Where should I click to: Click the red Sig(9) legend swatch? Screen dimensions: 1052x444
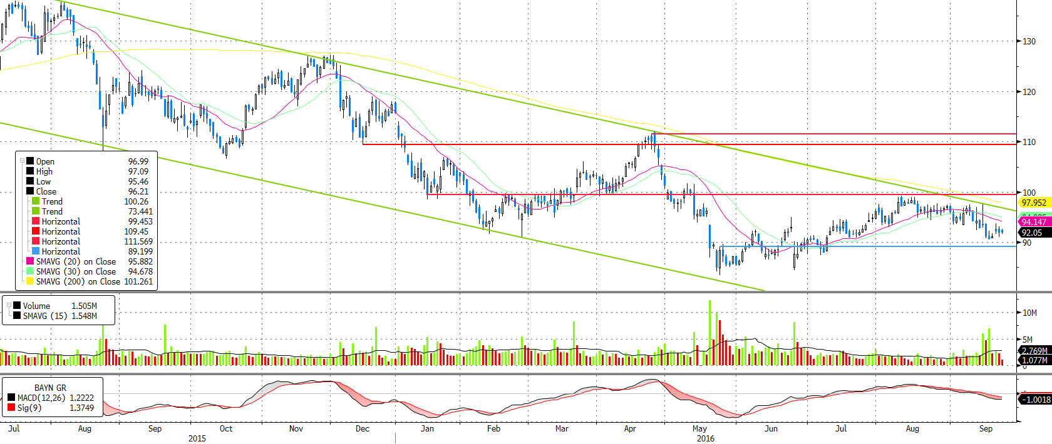coord(11,407)
